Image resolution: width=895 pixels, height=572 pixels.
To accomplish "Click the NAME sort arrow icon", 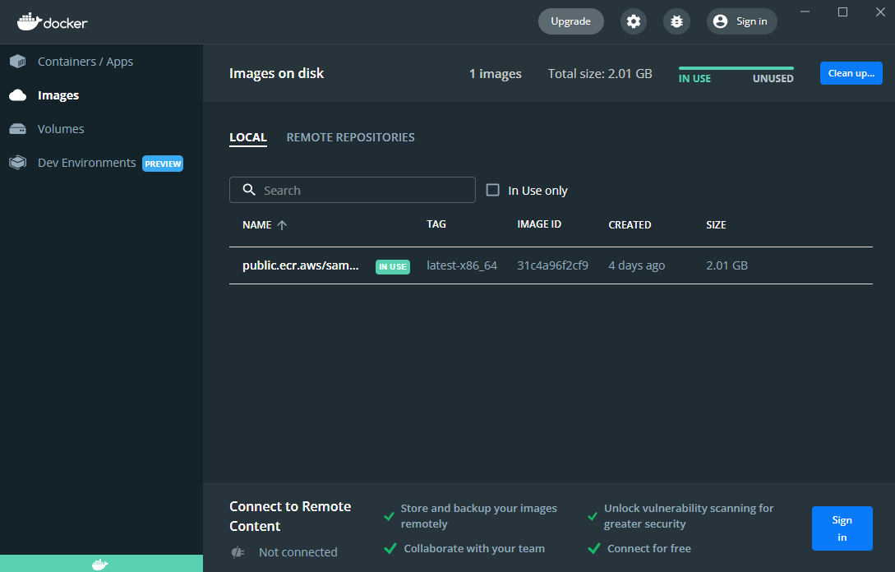I will 281,225.
